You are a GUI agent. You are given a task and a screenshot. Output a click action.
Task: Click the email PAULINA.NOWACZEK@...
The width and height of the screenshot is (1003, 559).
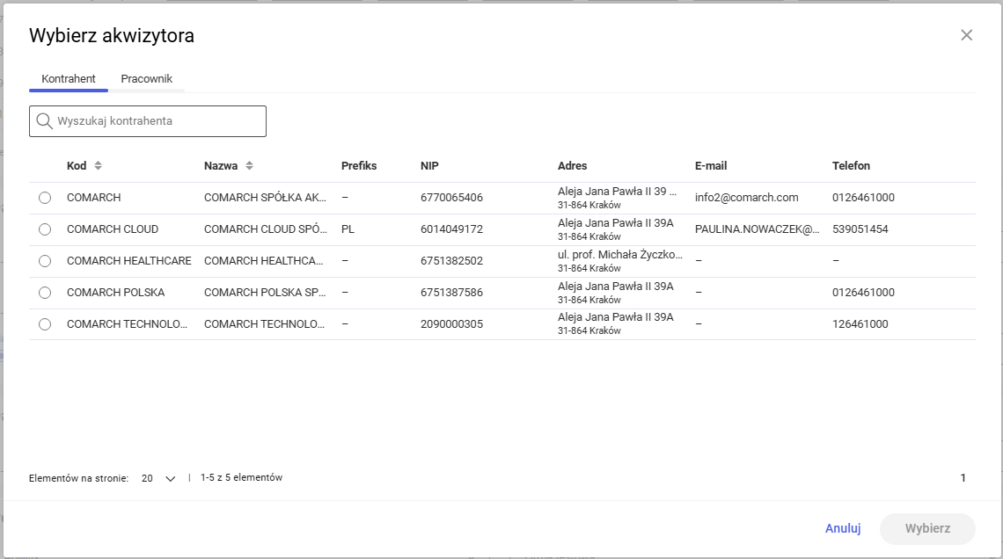pyautogui.click(x=757, y=229)
